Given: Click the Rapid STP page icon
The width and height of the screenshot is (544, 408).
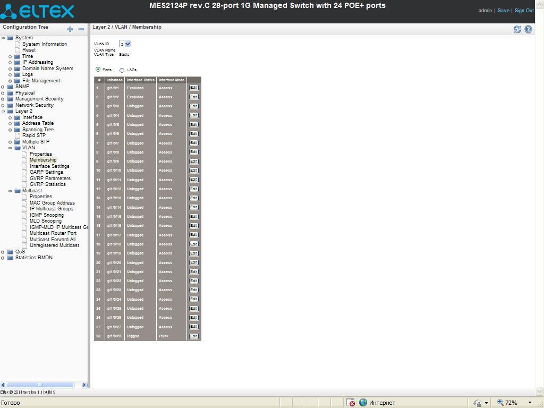Looking at the screenshot, I should (x=18, y=135).
